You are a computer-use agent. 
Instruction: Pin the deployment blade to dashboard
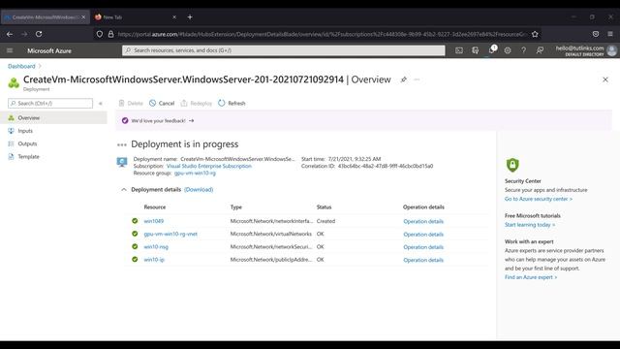click(x=404, y=79)
